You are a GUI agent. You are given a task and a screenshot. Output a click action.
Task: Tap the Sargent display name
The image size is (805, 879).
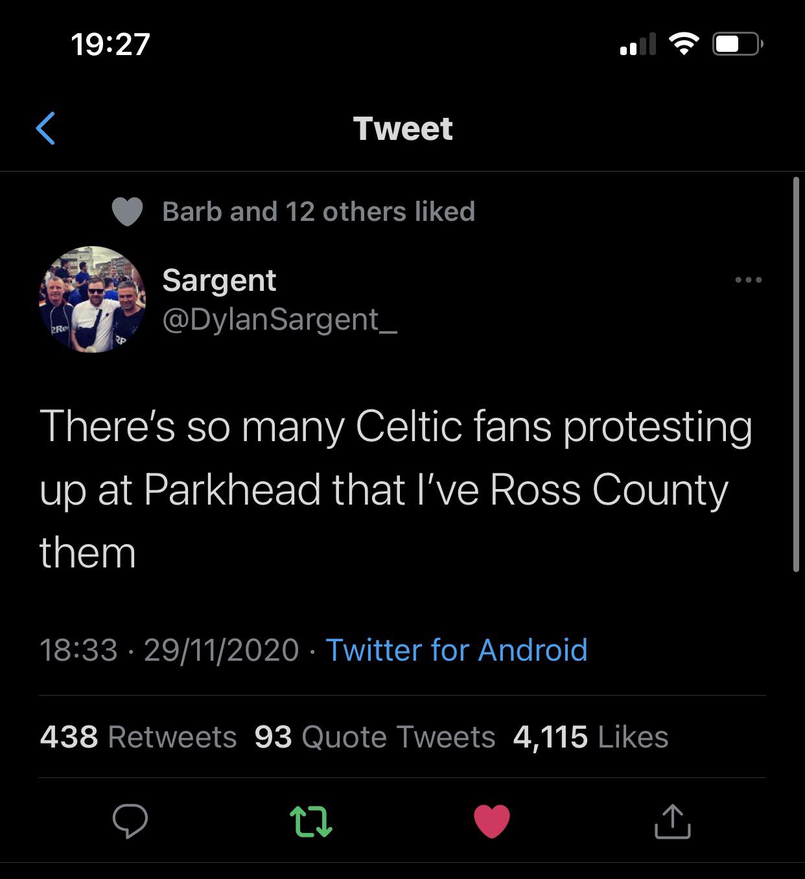coord(219,280)
